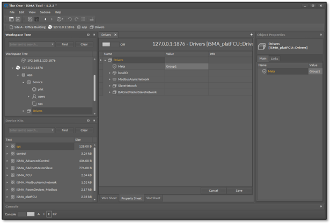
Task: Click the redo arrow in toolbar
Action: 76,19
